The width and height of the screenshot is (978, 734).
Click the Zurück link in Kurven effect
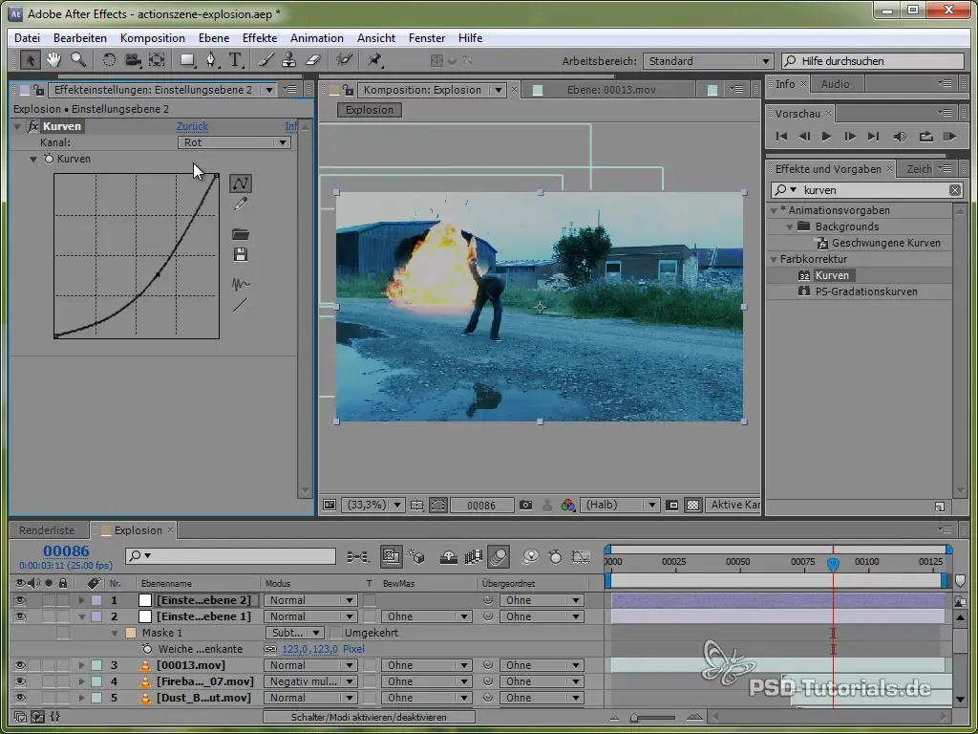pyautogui.click(x=192, y=126)
